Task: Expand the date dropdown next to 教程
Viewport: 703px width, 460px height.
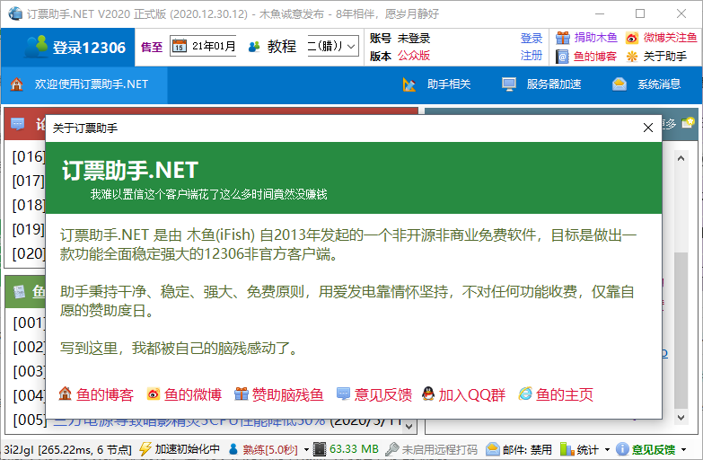Action: pyautogui.click(x=349, y=47)
